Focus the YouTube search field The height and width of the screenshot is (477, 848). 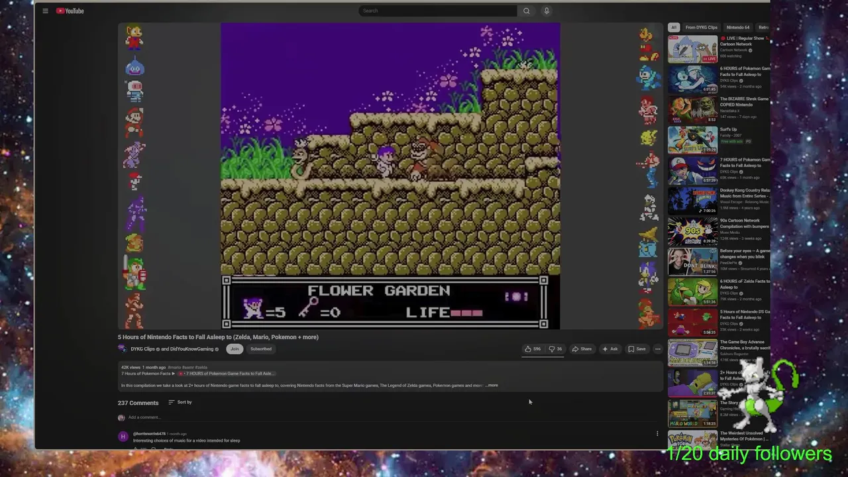438,11
